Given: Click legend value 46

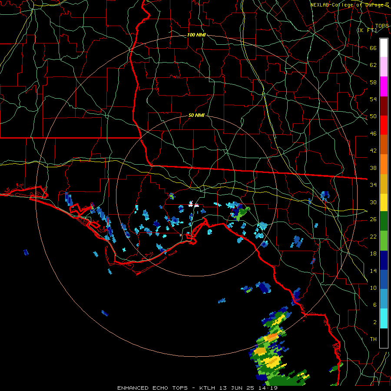Looking at the screenshot, I should (373, 134).
